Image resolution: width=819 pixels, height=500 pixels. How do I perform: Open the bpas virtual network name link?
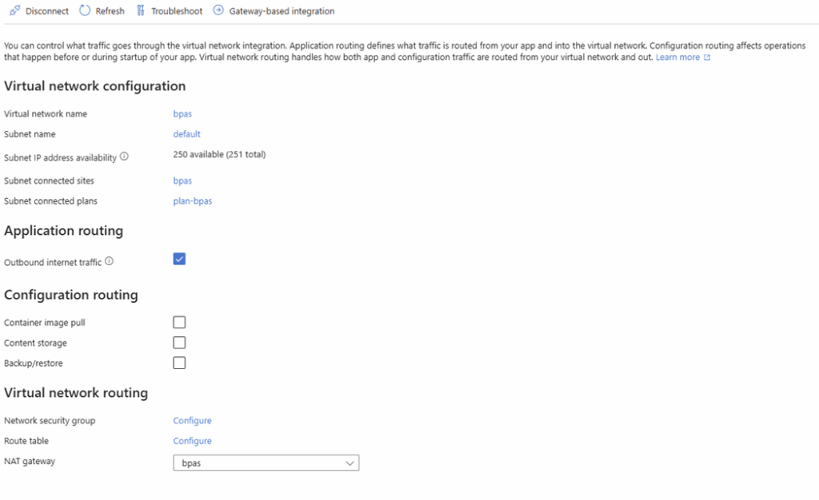tap(182, 113)
